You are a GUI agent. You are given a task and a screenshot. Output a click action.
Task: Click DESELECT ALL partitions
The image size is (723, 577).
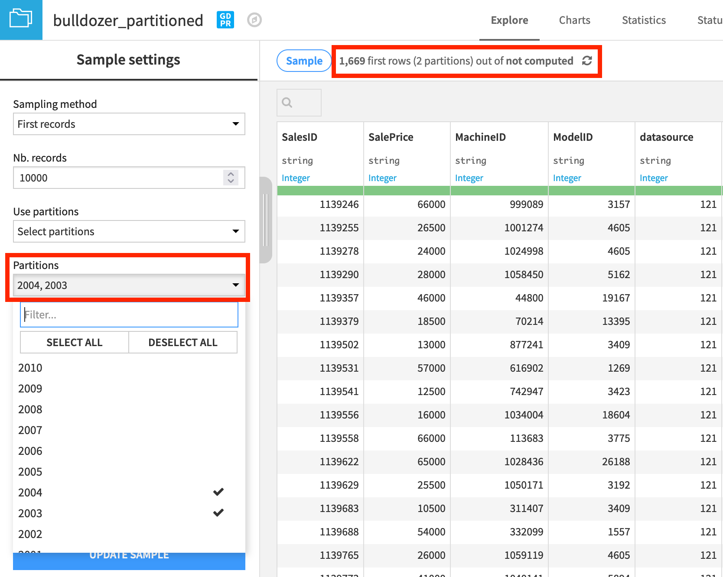(x=183, y=342)
